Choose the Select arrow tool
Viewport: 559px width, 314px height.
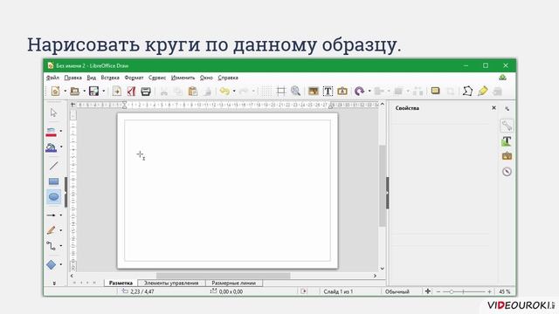point(53,113)
